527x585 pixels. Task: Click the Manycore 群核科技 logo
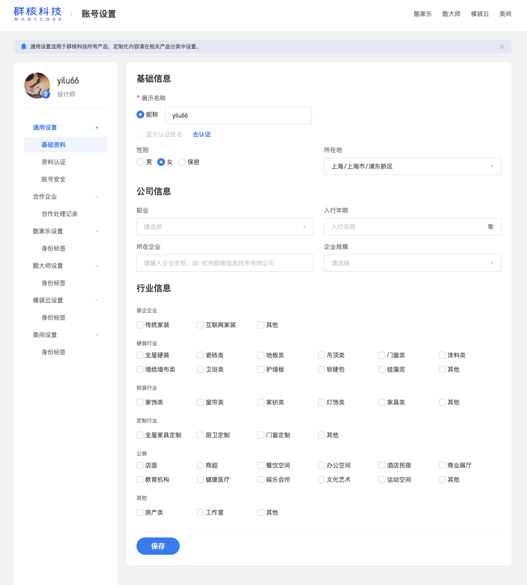(x=38, y=14)
